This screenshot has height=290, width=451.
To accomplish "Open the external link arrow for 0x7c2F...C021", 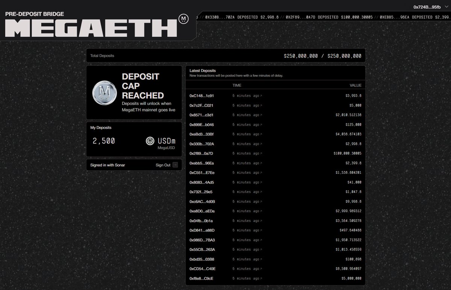I will pos(261,105).
